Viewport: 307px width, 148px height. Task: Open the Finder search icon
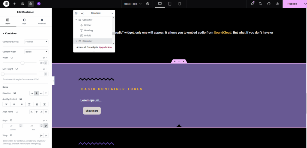pyautogui.click(x=261, y=4)
